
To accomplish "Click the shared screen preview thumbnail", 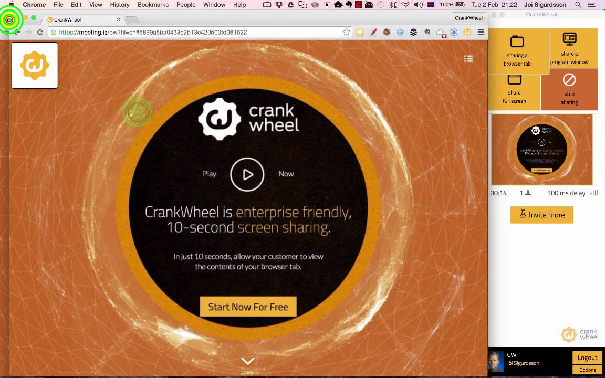I will pos(542,150).
